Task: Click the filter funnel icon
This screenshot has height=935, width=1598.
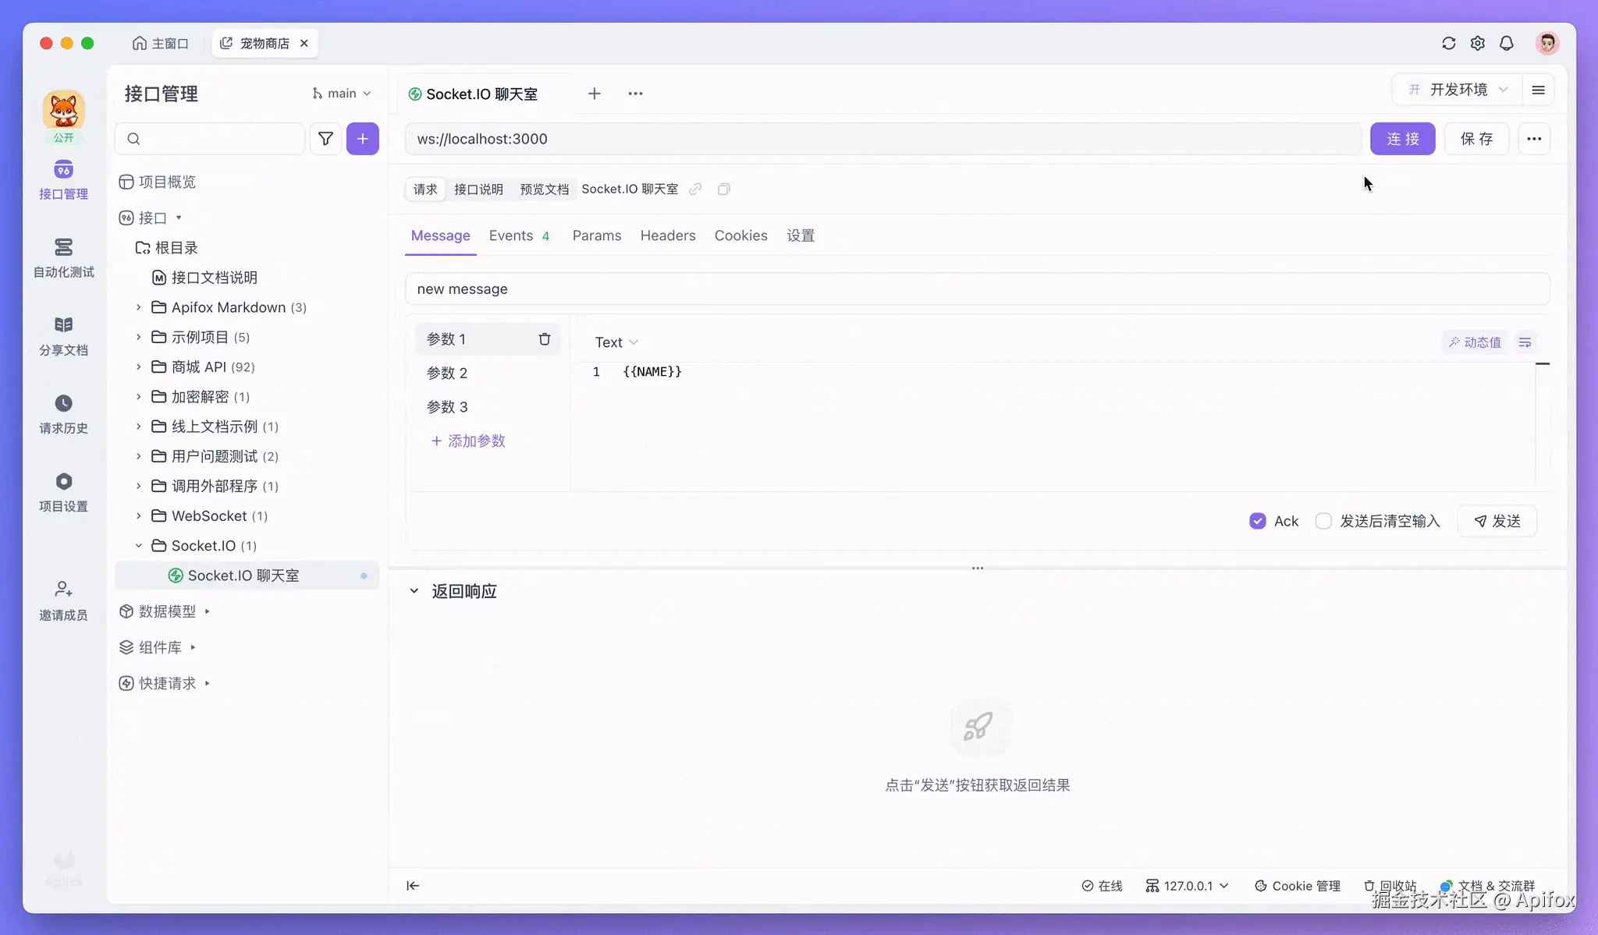Action: [x=325, y=139]
